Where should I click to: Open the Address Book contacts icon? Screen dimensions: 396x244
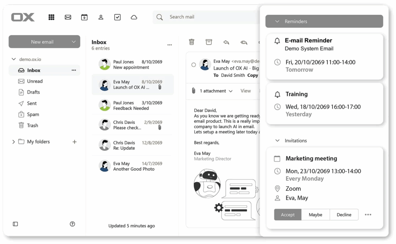[x=101, y=17]
